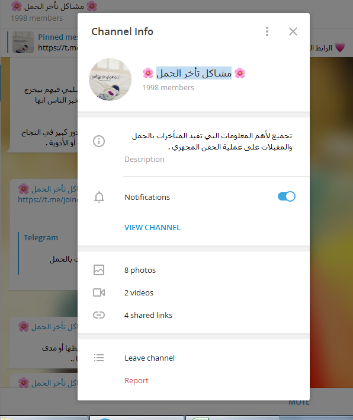Click the MUTE button behind the dialog
This screenshot has height=420, width=353.
(x=299, y=402)
